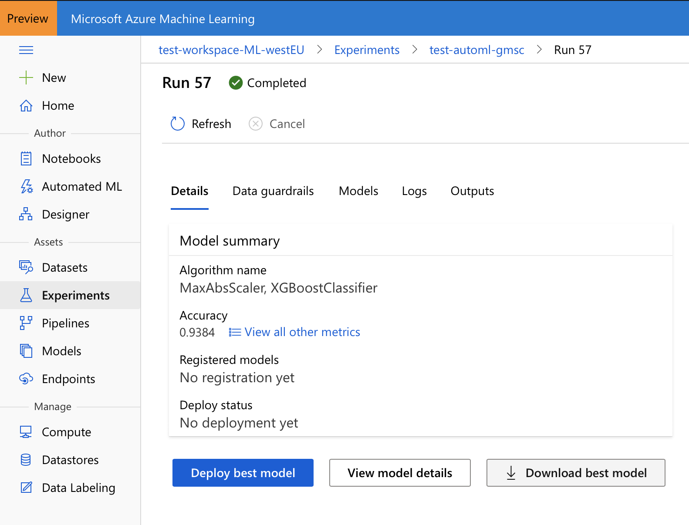
Task: Click the Pipelines icon
Action: (26, 323)
